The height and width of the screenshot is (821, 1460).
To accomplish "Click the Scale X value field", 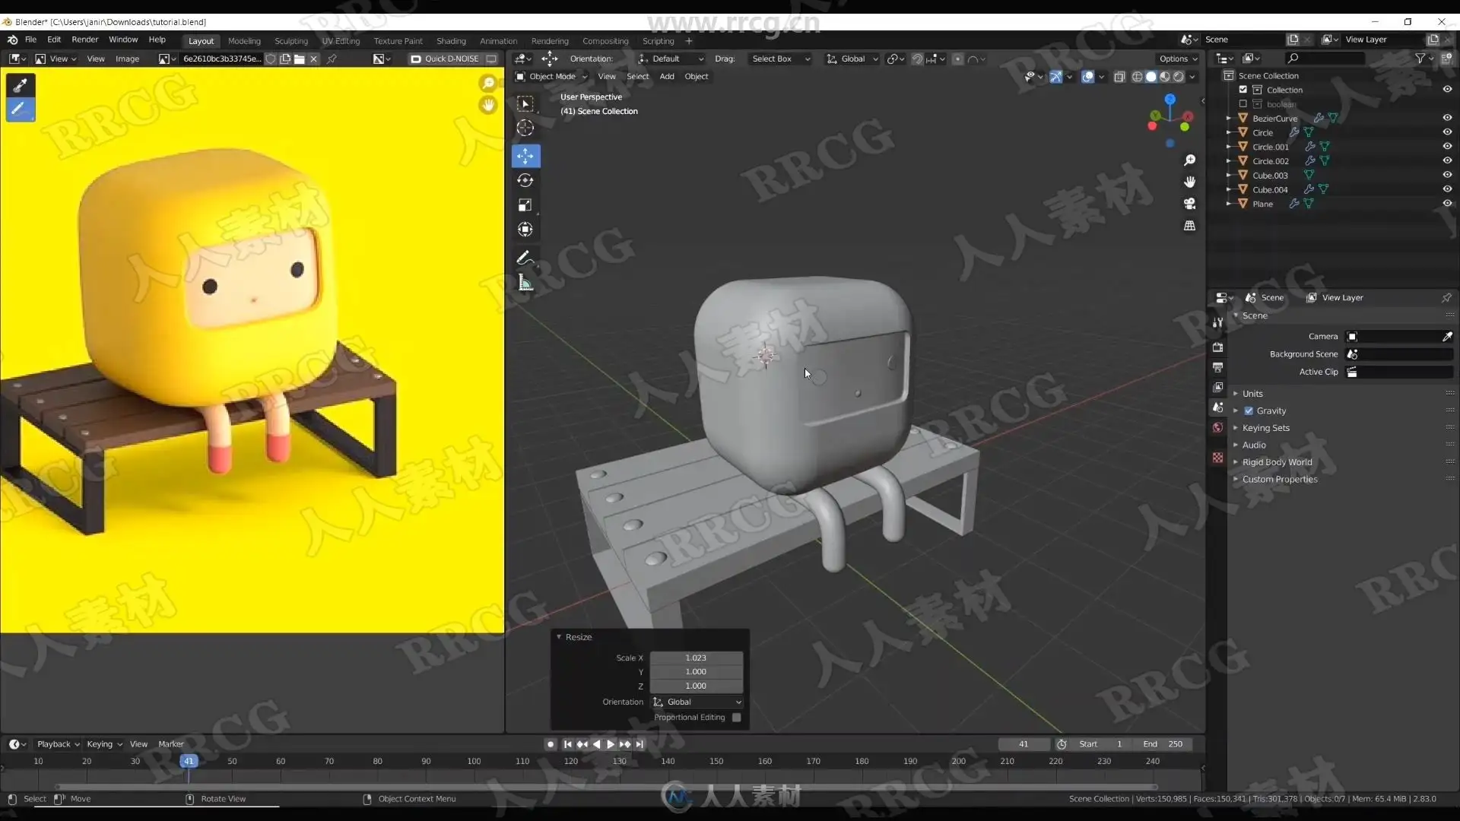I will tap(696, 658).
